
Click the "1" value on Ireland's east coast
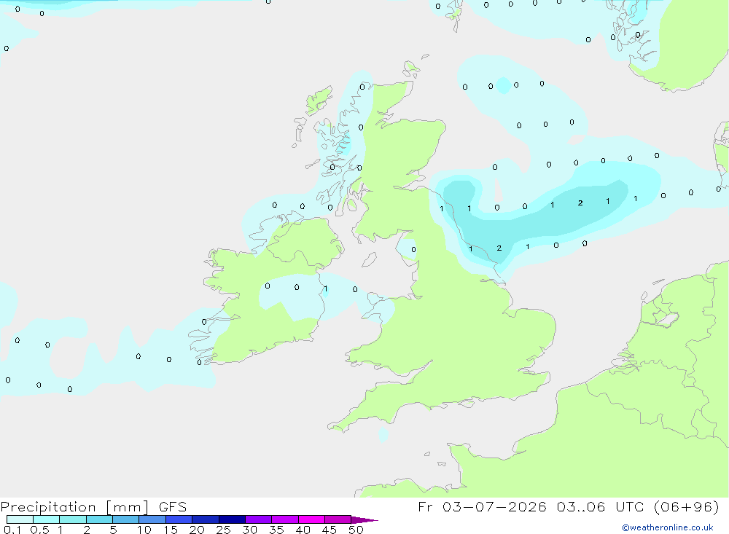point(325,289)
